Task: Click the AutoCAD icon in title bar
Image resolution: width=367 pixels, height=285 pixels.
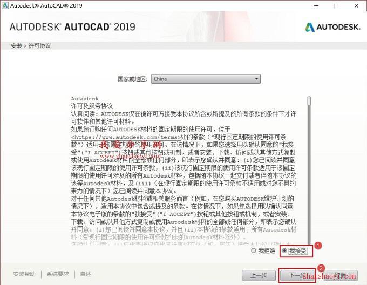Action: pos(5,5)
